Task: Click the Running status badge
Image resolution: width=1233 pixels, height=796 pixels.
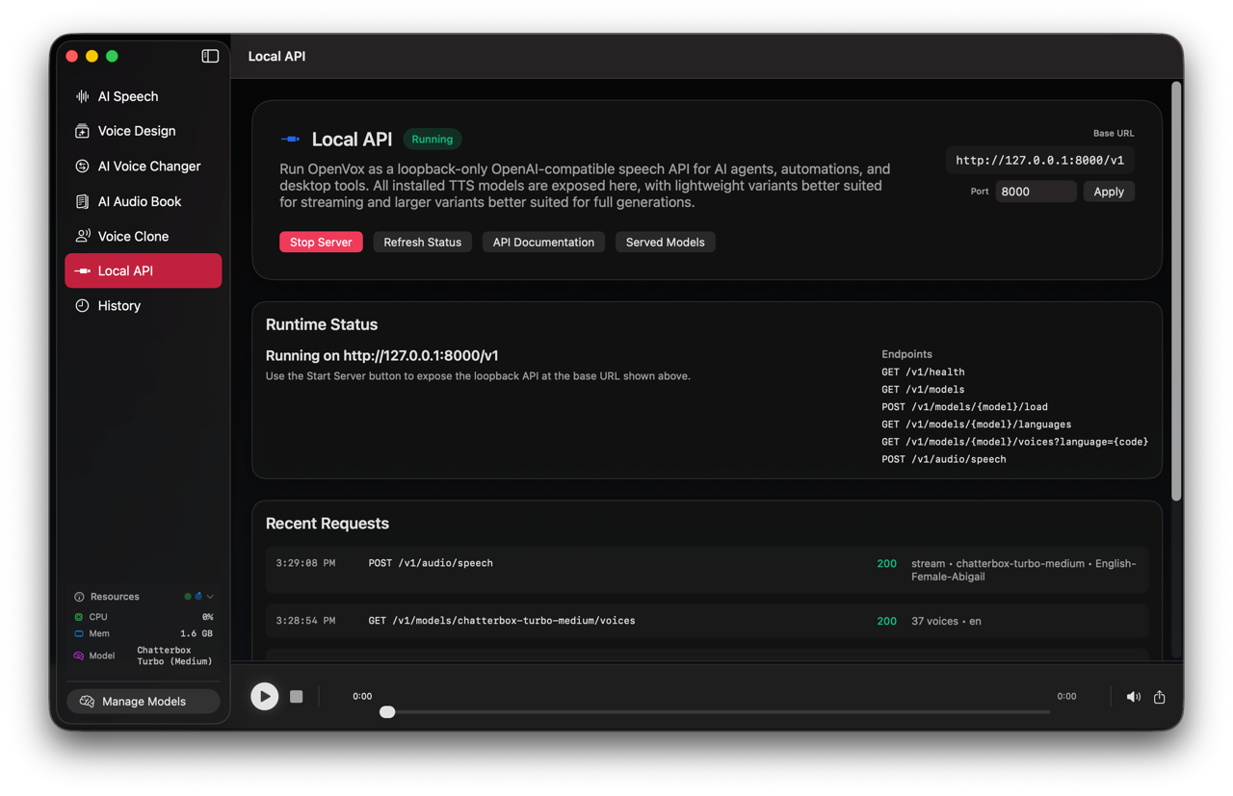Action: coord(432,139)
